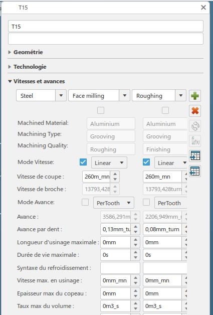Decrease Vitesse de coupe first column stepper
213x315 pixels.
(115, 179)
